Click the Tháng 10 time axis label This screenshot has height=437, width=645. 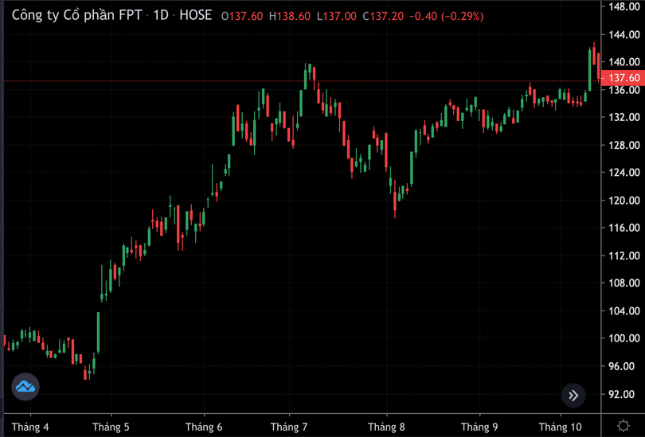pyautogui.click(x=560, y=427)
